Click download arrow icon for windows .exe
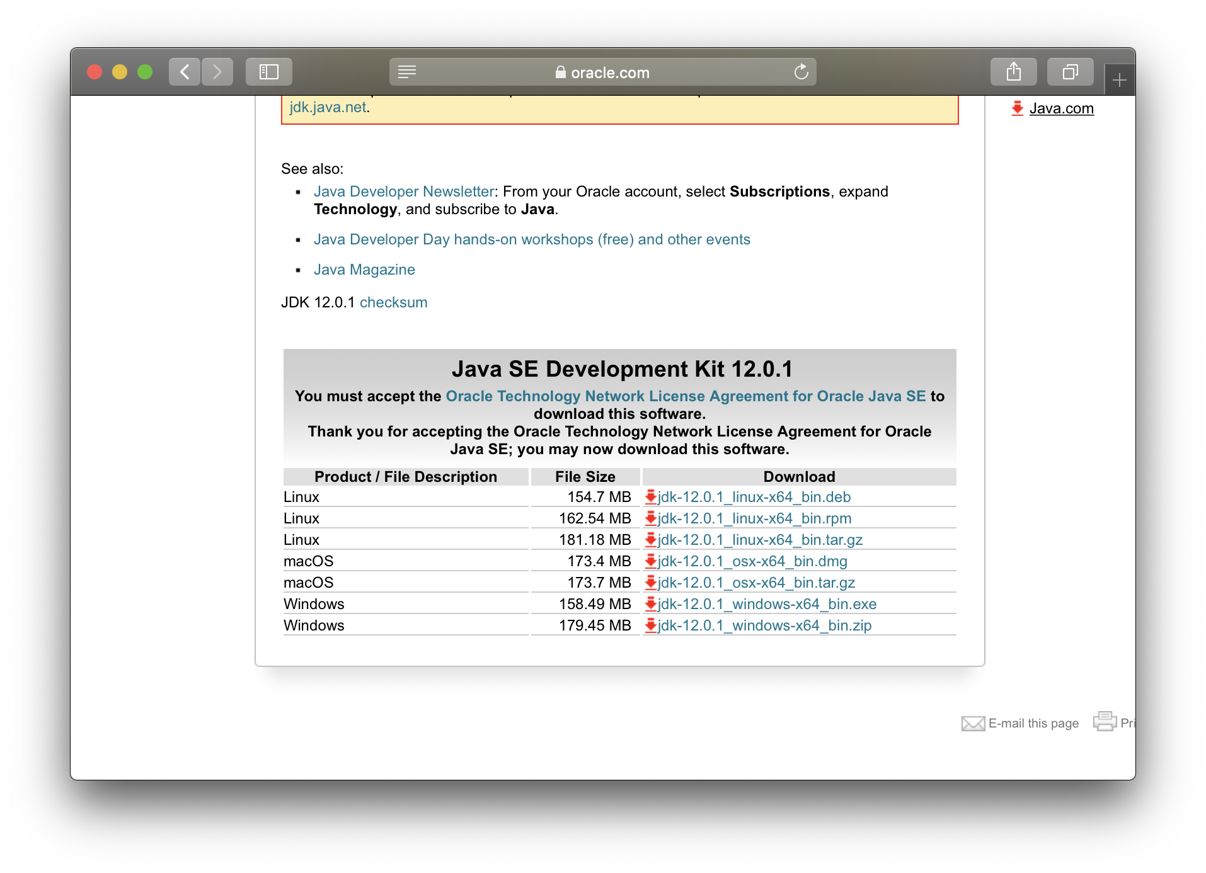This screenshot has height=873, width=1206. (651, 604)
